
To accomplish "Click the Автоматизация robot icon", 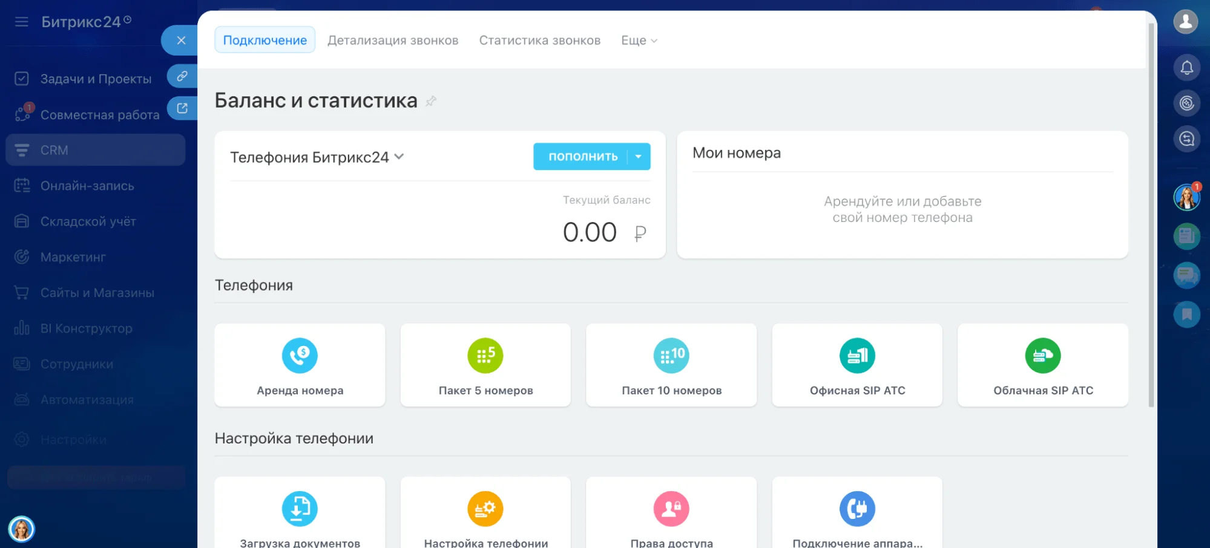I will (22, 400).
